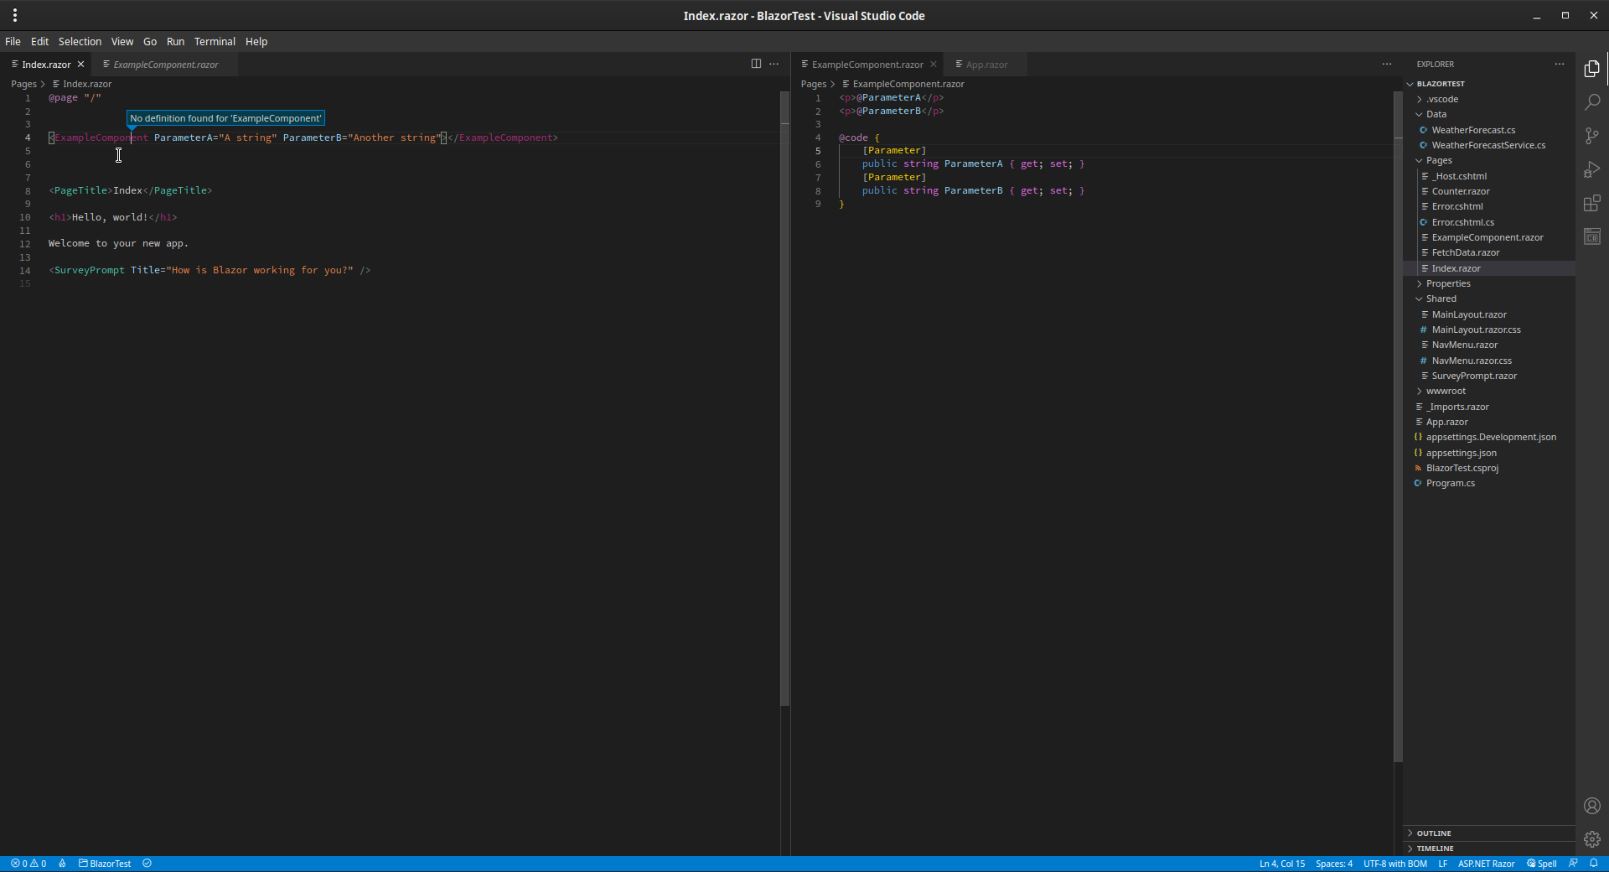Open the Run and Debug view
This screenshot has width=1609, height=872.
1593,169
